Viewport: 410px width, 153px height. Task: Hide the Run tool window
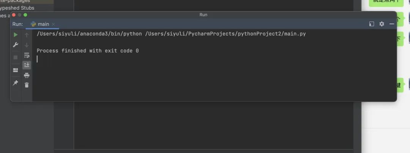click(392, 24)
